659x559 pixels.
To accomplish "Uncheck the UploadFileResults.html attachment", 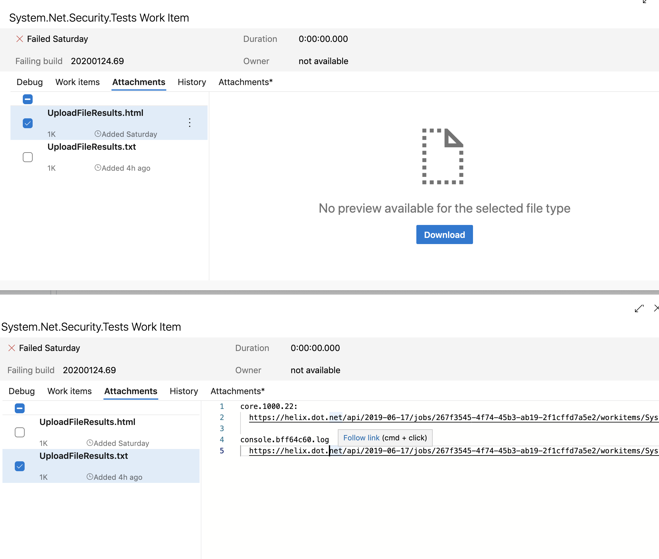I will click(x=27, y=123).
